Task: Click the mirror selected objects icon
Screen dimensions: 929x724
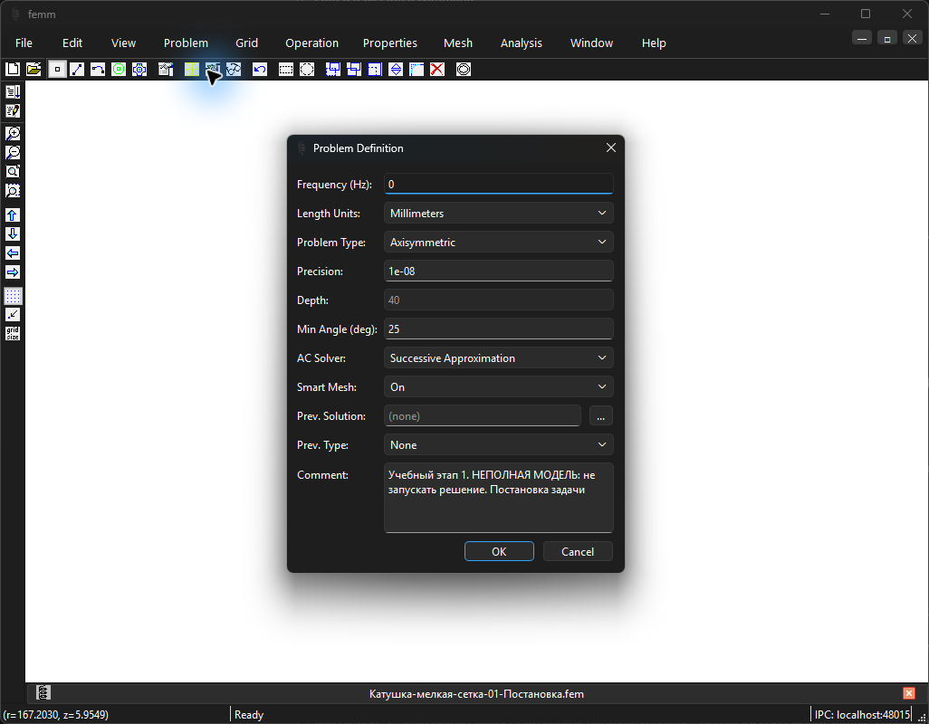Action: pyautogui.click(x=396, y=70)
